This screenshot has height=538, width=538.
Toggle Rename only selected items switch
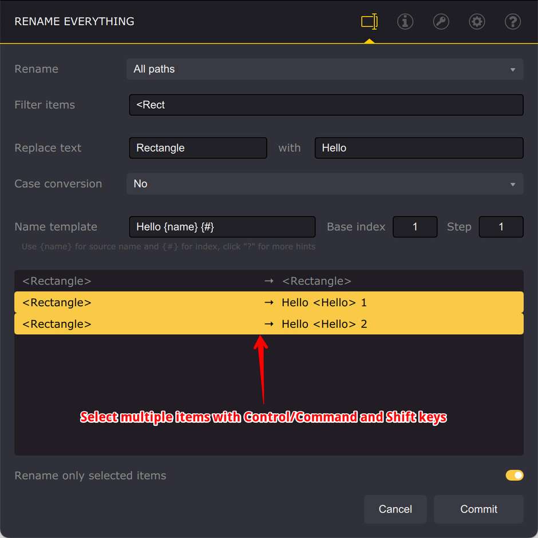click(x=515, y=475)
